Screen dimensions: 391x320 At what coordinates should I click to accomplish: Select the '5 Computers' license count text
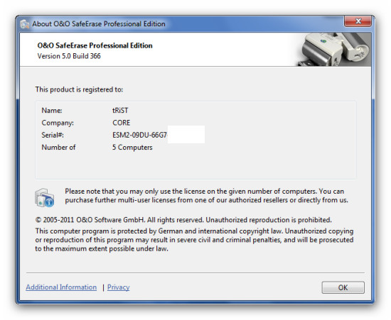[132, 148]
